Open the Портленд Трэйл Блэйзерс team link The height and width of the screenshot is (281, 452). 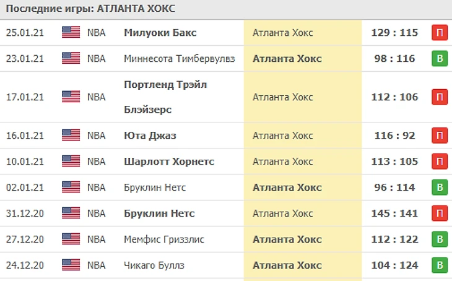coord(165,97)
